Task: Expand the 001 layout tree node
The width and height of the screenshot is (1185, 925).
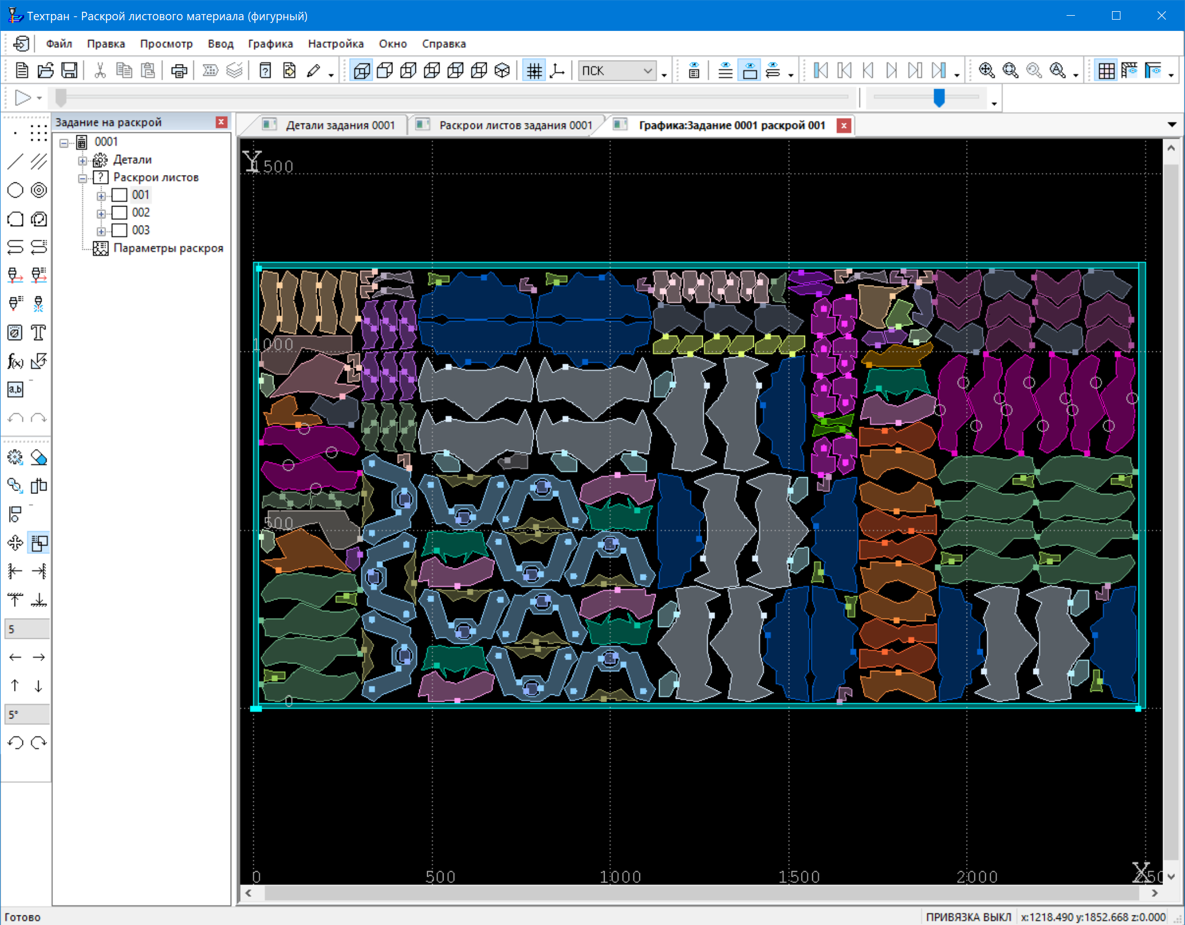Action: click(101, 196)
